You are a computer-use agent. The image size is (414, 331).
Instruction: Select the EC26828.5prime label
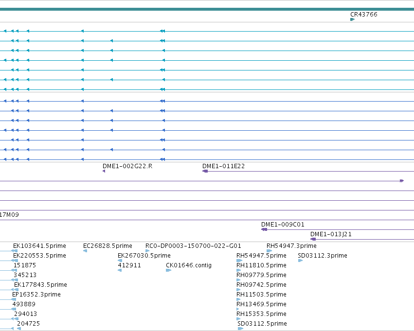point(108,246)
